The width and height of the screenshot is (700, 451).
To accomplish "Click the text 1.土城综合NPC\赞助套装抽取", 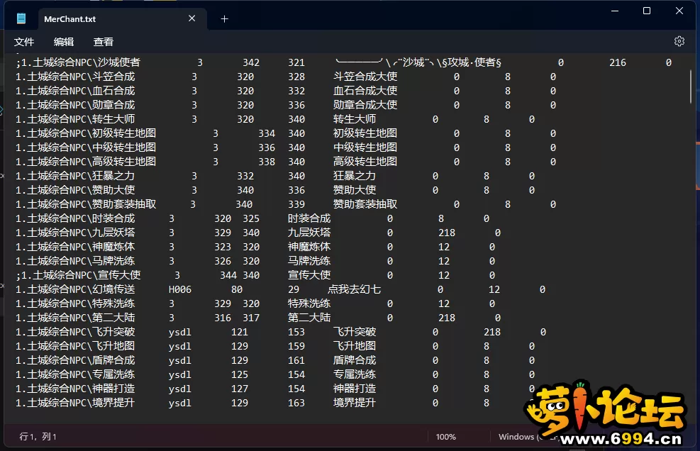I will click(86, 204).
